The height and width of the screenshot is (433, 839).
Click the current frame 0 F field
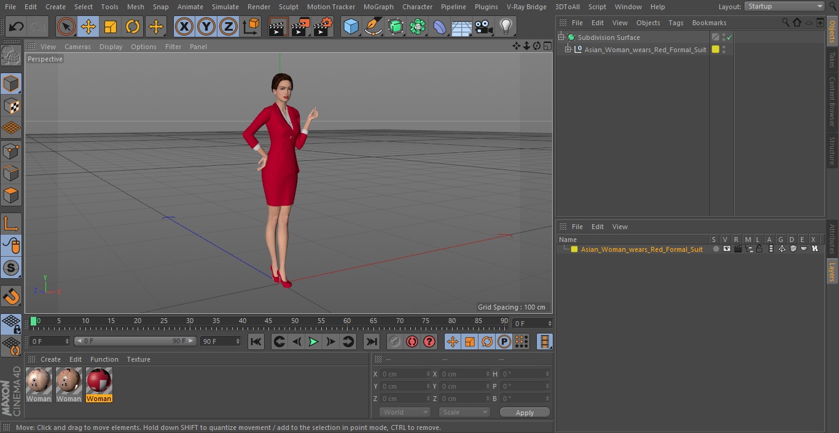(532, 323)
